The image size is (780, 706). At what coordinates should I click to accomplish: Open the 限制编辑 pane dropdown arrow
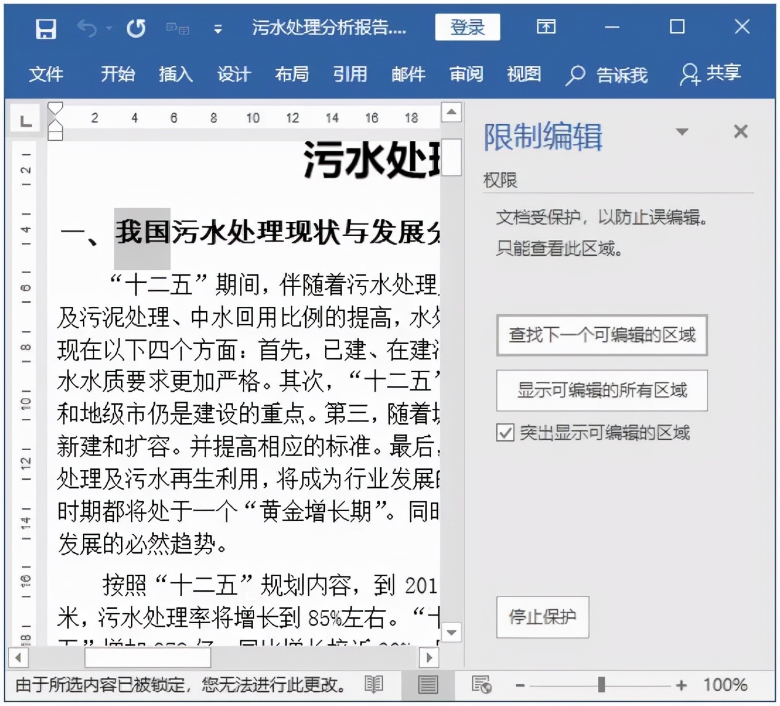pos(681,132)
